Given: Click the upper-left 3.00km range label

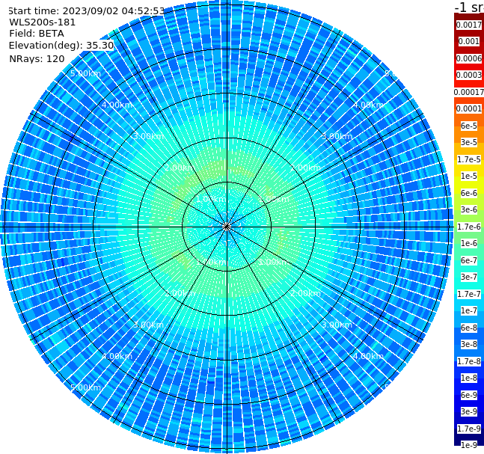Looking at the screenshot, I should coord(148,136).
